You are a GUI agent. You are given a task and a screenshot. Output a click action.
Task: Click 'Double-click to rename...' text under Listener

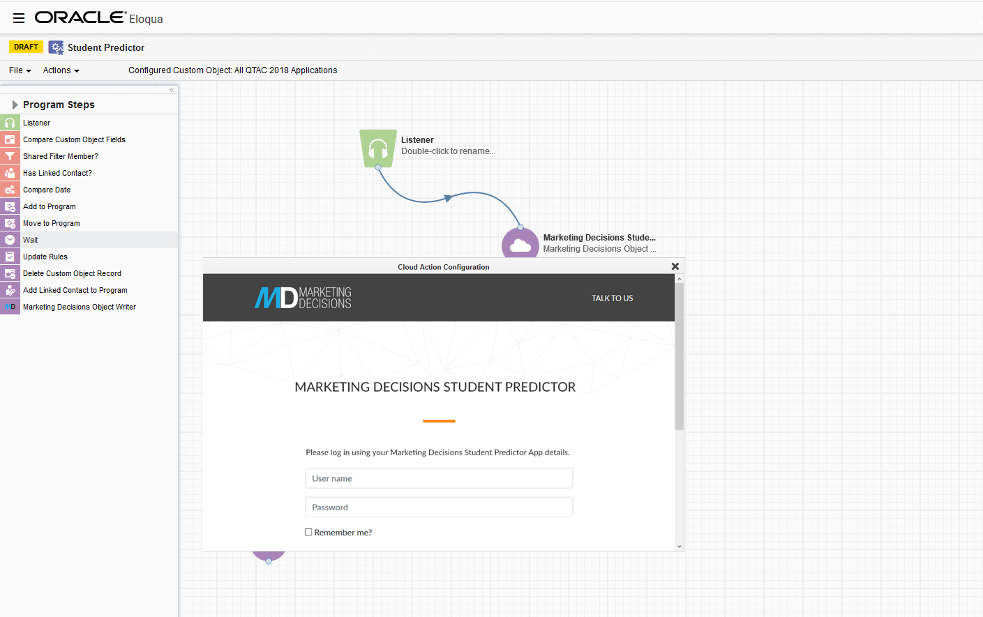point(449,151)
